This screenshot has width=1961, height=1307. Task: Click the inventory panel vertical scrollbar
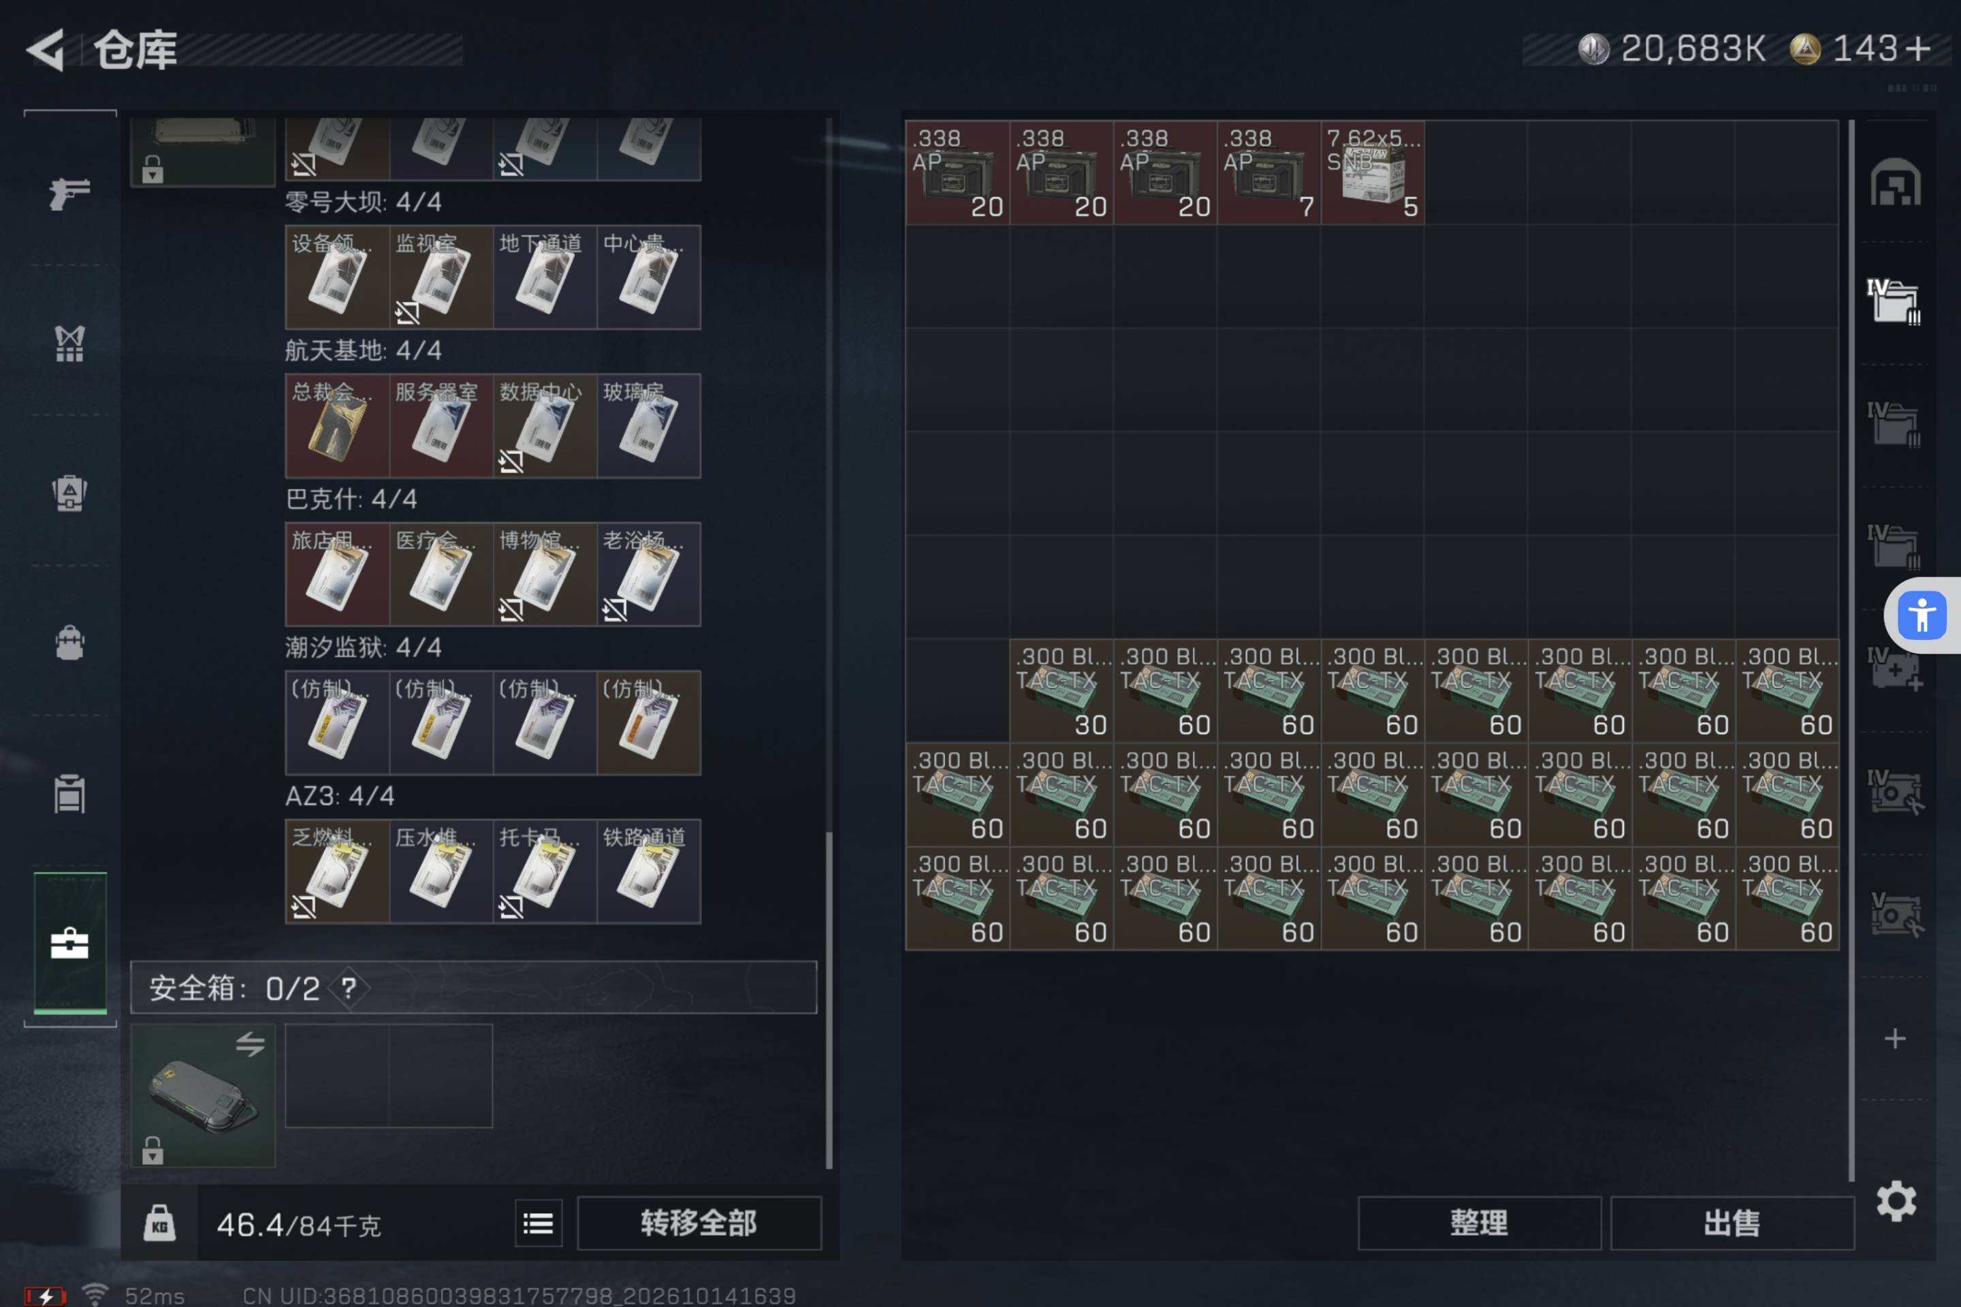click(829, 1000)
